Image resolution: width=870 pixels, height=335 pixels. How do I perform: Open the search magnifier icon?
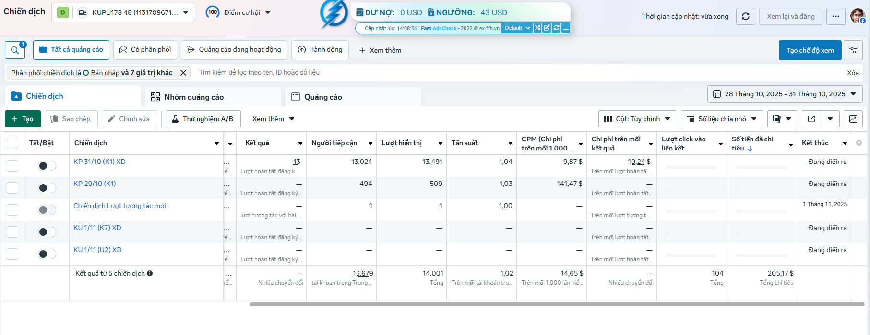click(15, 50)
